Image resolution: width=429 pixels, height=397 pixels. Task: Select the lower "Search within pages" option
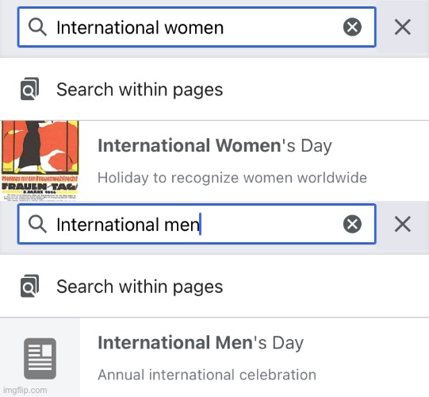[214, 286]
